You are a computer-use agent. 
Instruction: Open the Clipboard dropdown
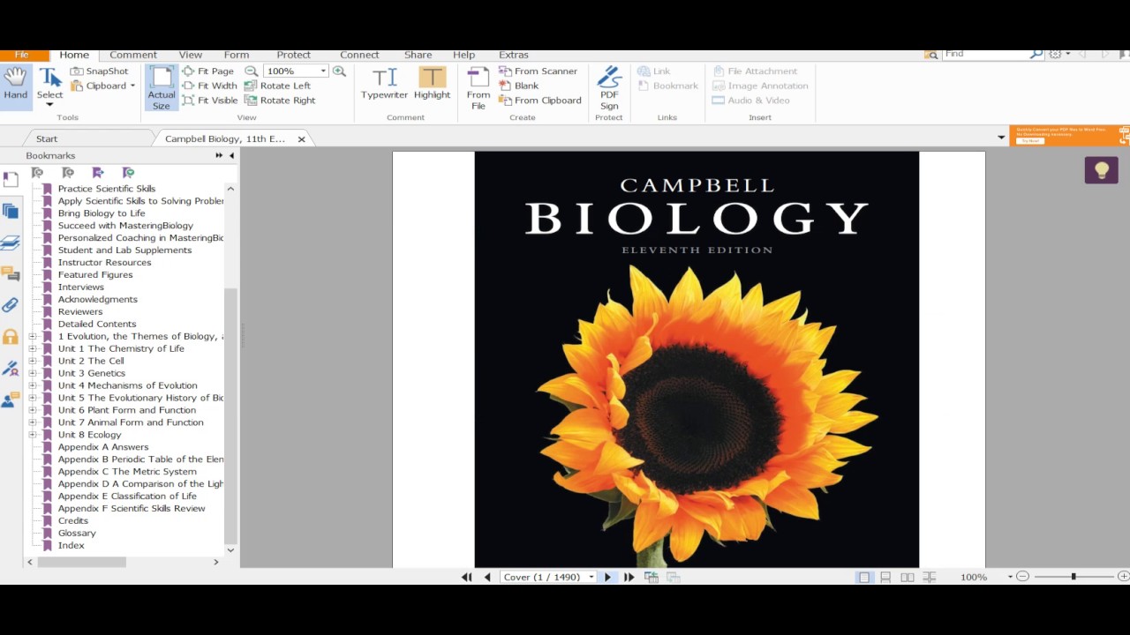point(132,86)
